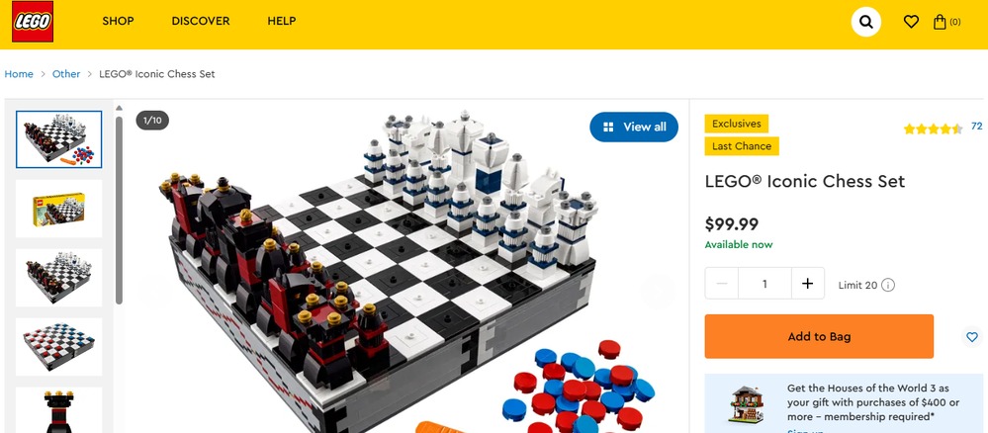
Task: Click the View all images button
Action: coord(634,127)
